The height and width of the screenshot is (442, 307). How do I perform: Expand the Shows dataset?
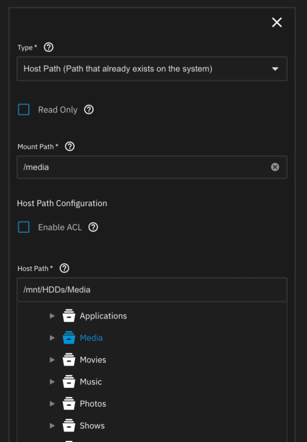point(52,425)
